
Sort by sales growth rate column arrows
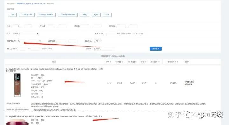(x=177, y=62)
